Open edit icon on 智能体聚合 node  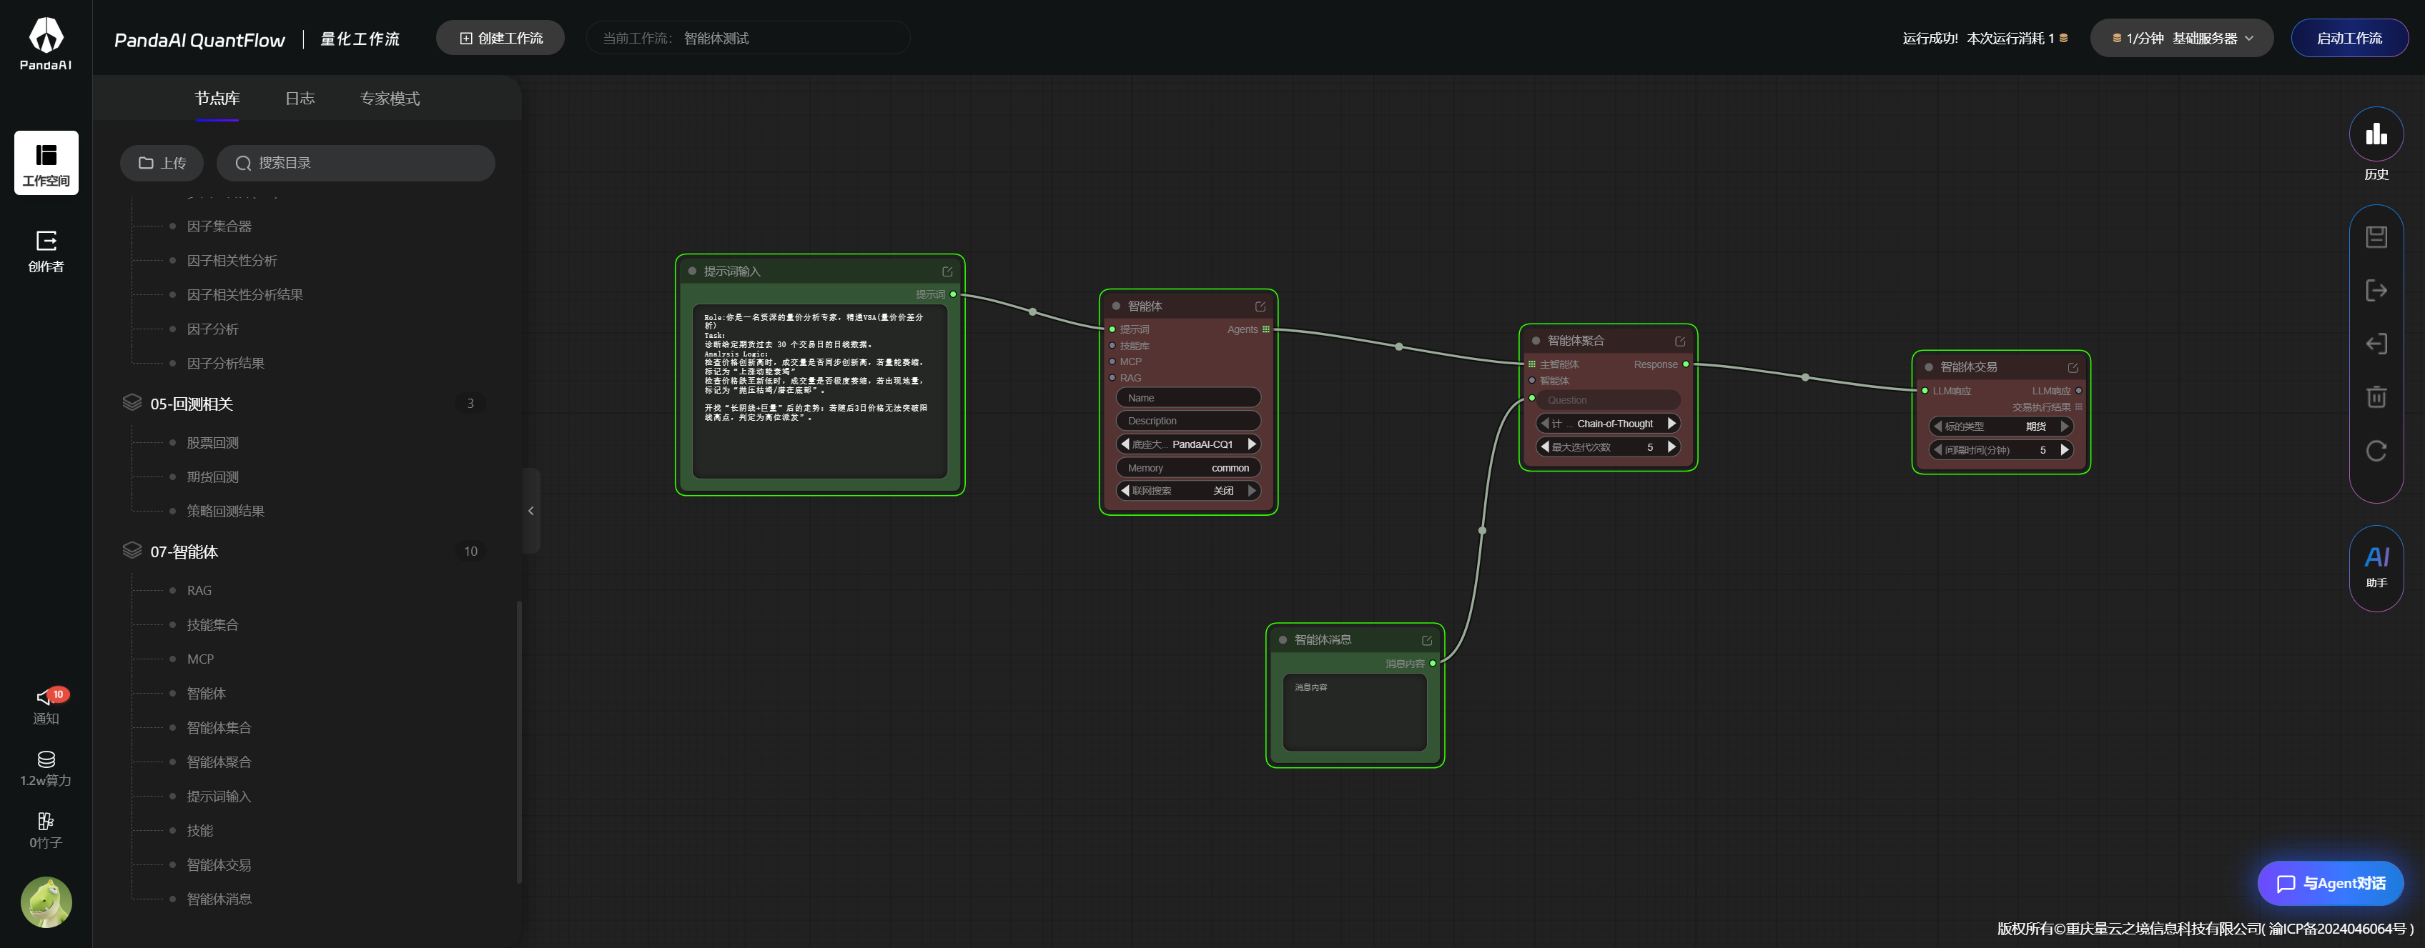tap(1679, 341)
